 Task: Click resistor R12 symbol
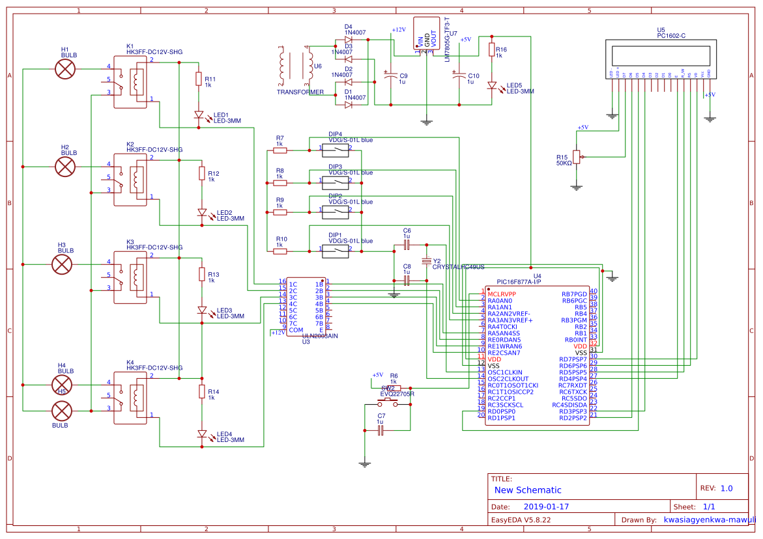tap(202, 174)
